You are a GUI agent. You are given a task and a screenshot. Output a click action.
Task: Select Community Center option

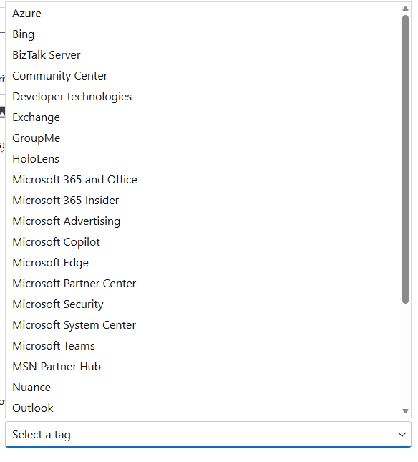[203, 76]
